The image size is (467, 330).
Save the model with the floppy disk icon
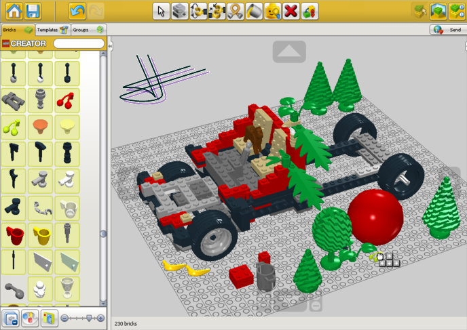click(33, 12)
